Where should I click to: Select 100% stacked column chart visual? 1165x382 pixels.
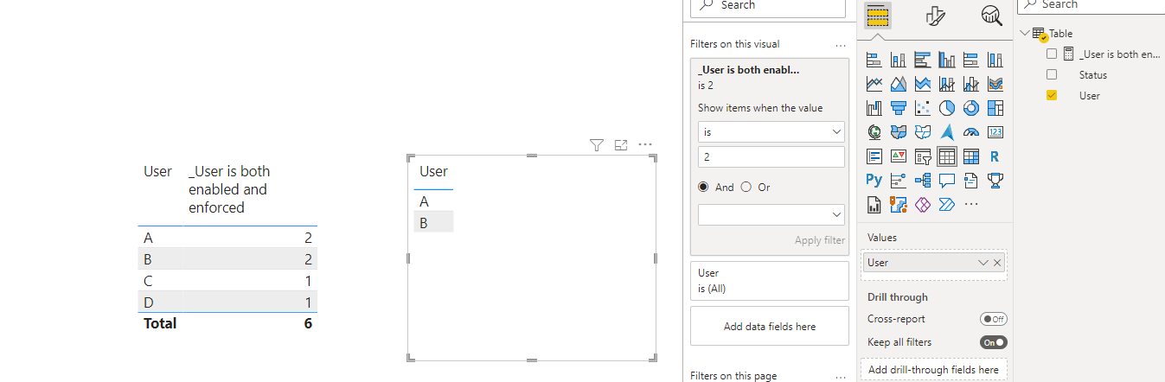(995, 60)
